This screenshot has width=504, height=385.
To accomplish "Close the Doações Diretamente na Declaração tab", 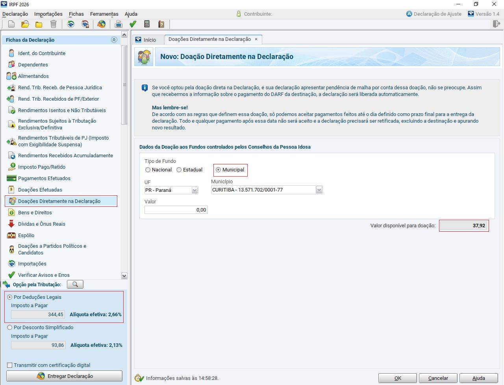I will [x=256, y=39].
